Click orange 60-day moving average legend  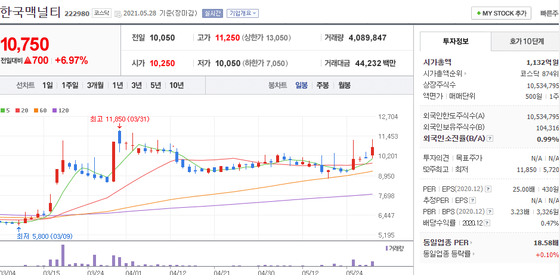click(x=41, y=111)
